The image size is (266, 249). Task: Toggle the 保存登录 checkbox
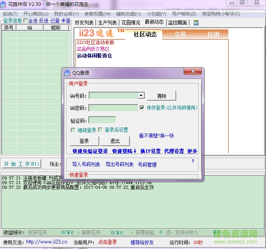point(142,108)
